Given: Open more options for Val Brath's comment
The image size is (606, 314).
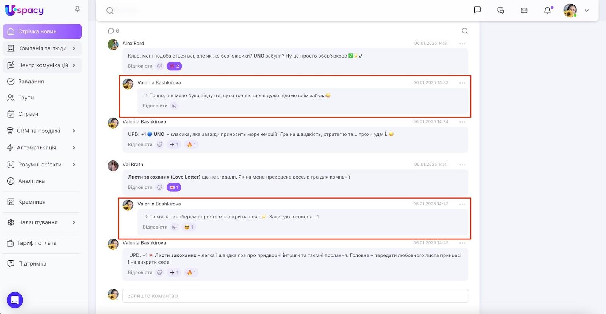Looking at the screenshot, I should click(x=462, y=165).
